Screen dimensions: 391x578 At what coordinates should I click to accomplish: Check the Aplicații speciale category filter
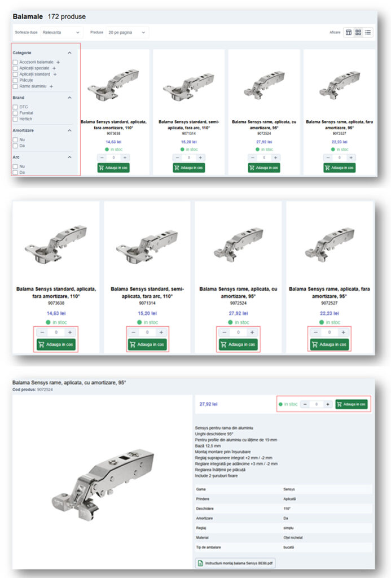(15, 68)
